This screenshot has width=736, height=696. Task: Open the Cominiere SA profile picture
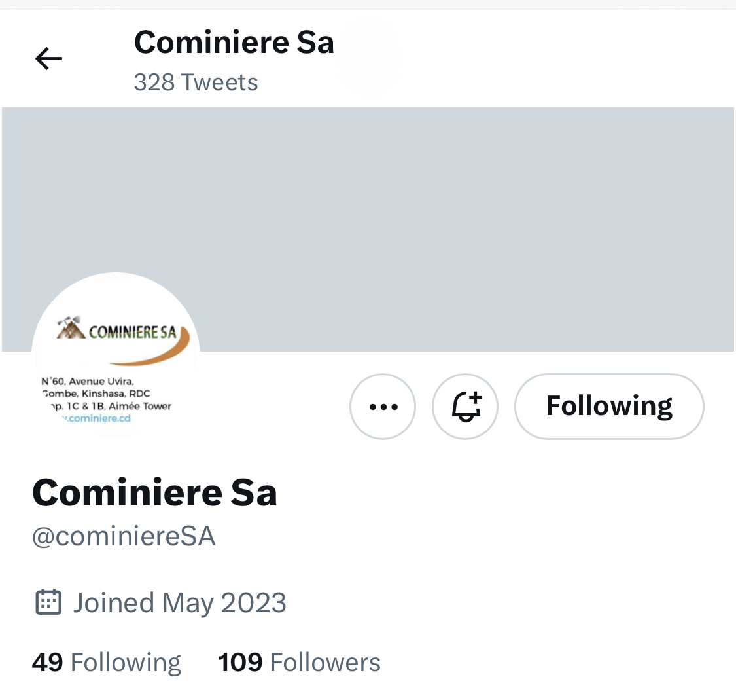click(116, 356)
